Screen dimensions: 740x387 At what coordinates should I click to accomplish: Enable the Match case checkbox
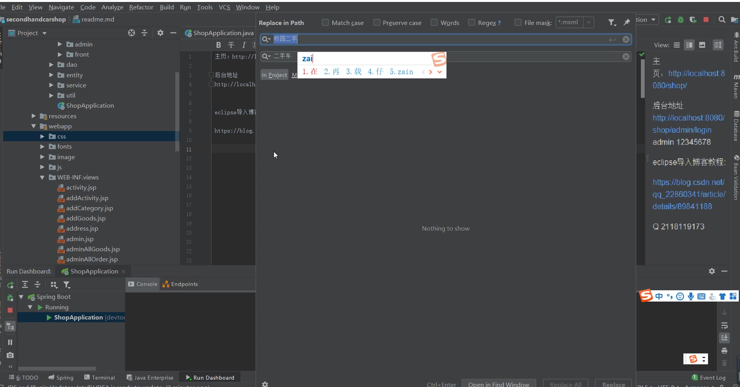coord(325,23)
